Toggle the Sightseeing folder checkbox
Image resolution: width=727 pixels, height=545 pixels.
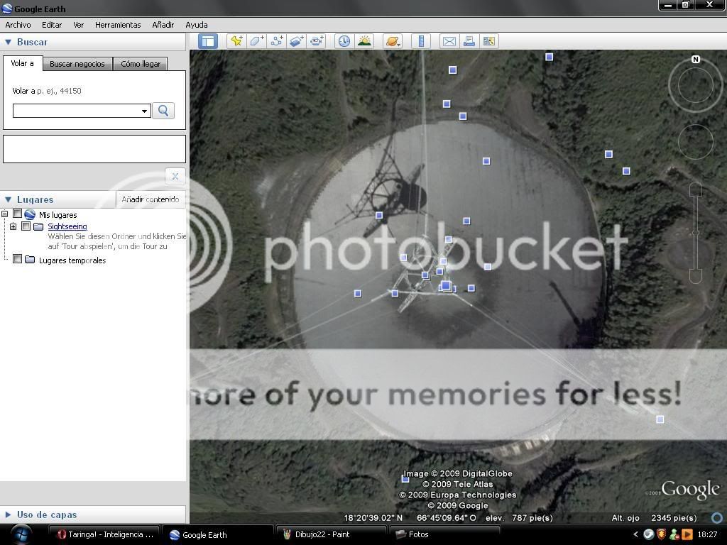coord(26,226)
